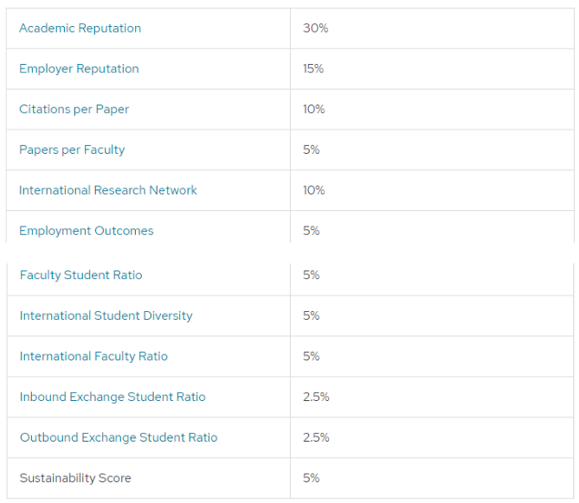579x503 pixels.
Task: Open Citations per Paper link
Action: pos(74,109)
